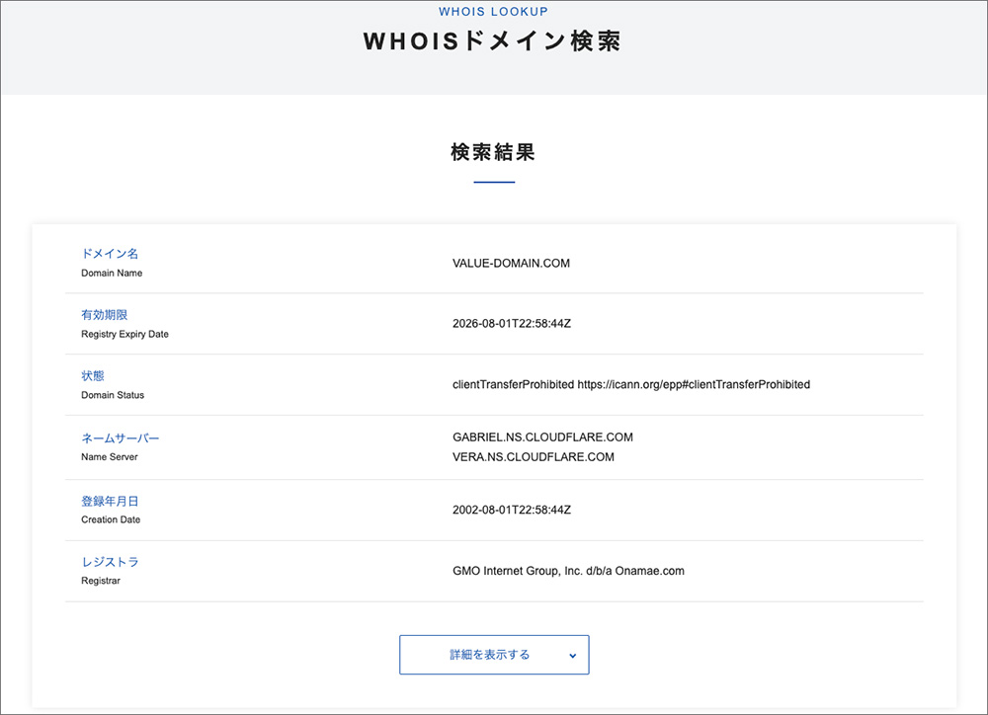Click VERA.NS.CLOUDFLARE.COM name server entry
988x715 pixels.
tap(534, 456)
